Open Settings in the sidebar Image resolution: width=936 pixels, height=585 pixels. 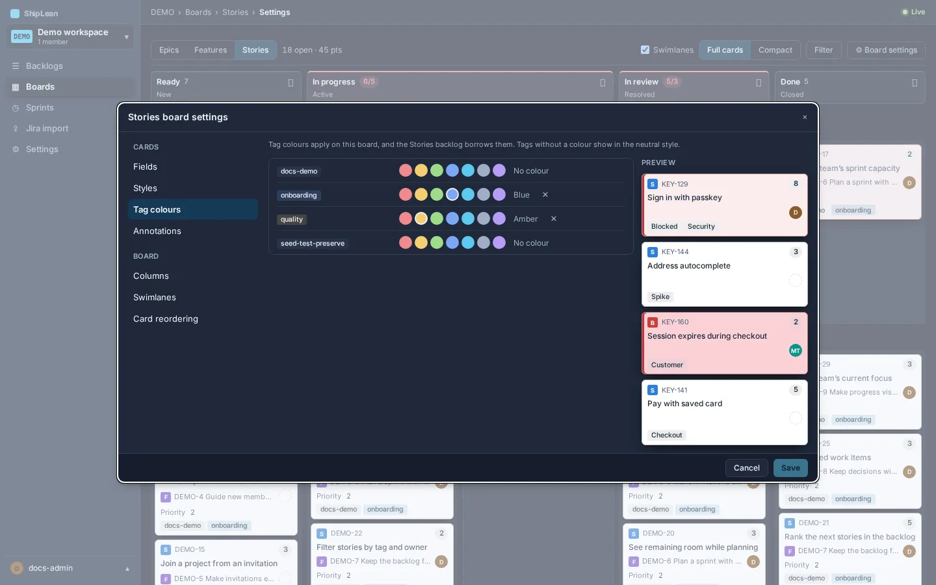[70, 149]
